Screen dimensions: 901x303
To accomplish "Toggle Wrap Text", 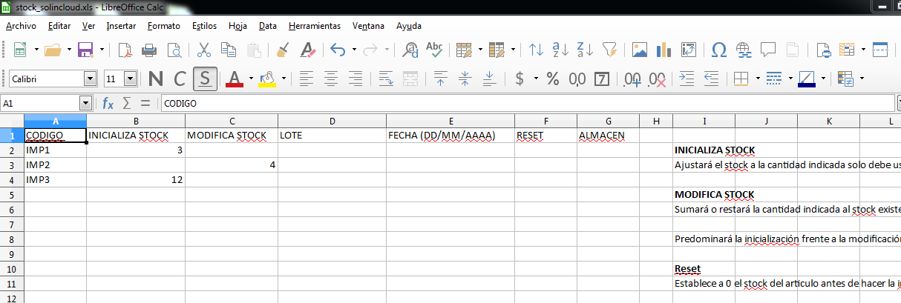I will 385,79.
